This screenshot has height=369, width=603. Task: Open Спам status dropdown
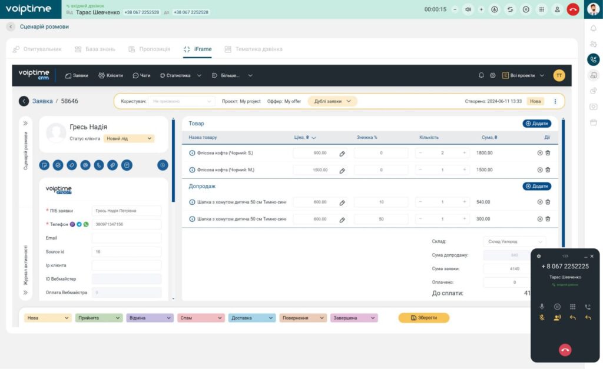coord(200,318)
